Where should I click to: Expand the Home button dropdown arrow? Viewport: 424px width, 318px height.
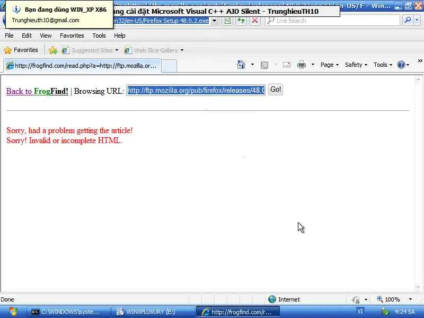click(x=252, y=65)
